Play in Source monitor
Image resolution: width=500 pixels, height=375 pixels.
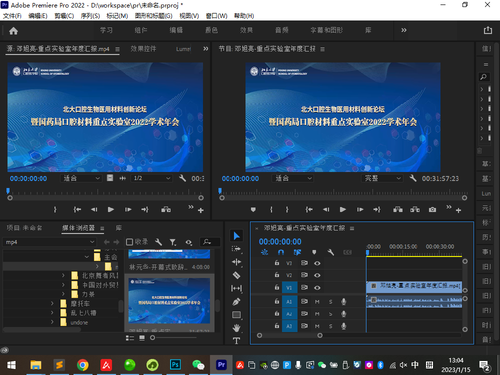110,209
